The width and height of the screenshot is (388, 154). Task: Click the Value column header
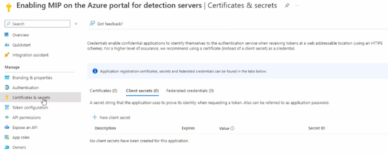[x=224, y=128]
